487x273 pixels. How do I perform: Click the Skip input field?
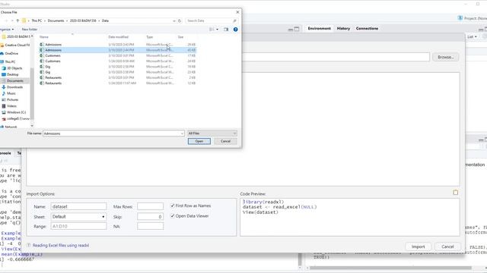151,217
